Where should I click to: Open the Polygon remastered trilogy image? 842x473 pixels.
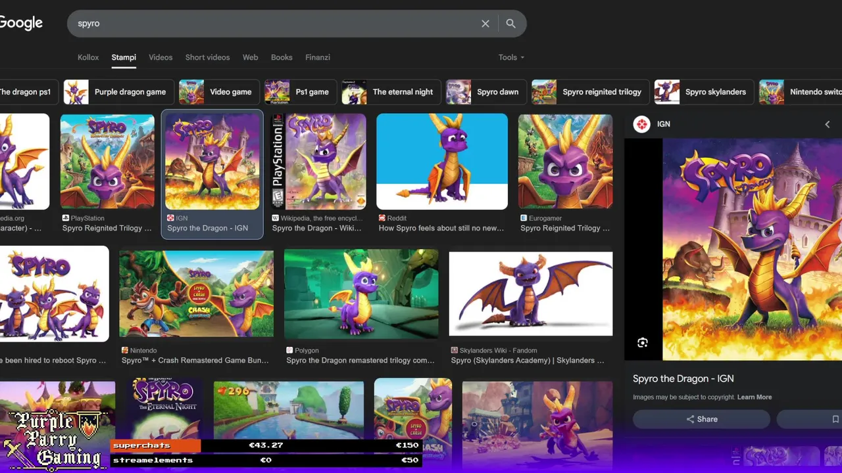coord(361,294)
